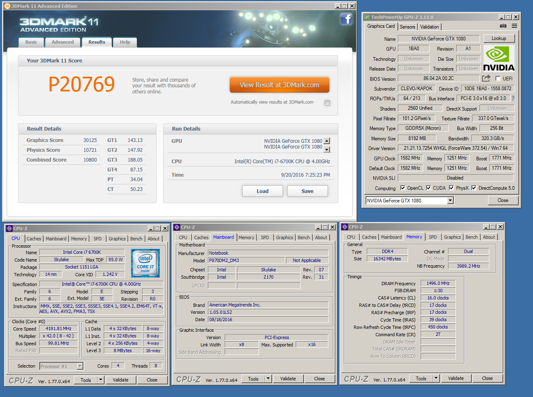This screenshot has height=397, width=533.
Task: Click the motherboard Model field P870DM2_DM3
Action: [x=246, y=260]
